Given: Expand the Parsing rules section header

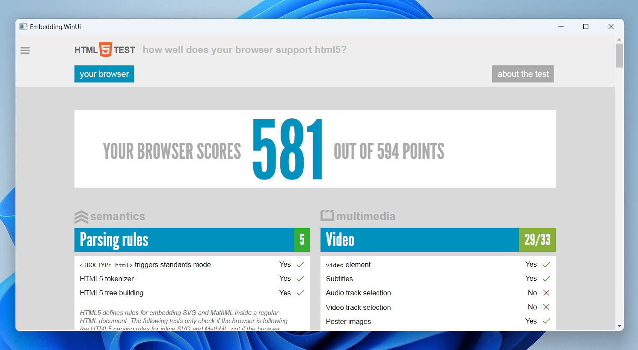Looking at the screenshot, I should pos(192,240).
